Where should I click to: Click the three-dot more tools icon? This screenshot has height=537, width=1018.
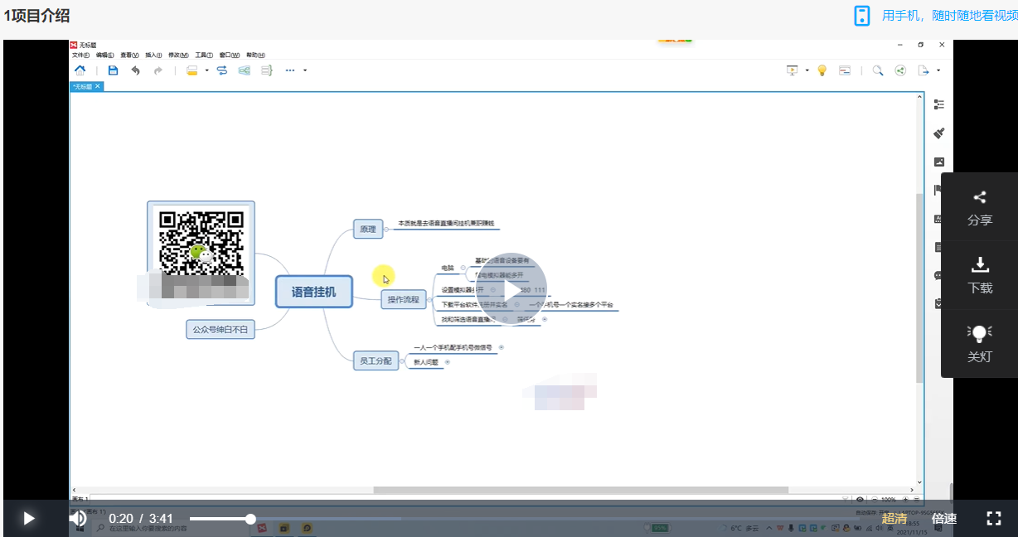(290, 70)
